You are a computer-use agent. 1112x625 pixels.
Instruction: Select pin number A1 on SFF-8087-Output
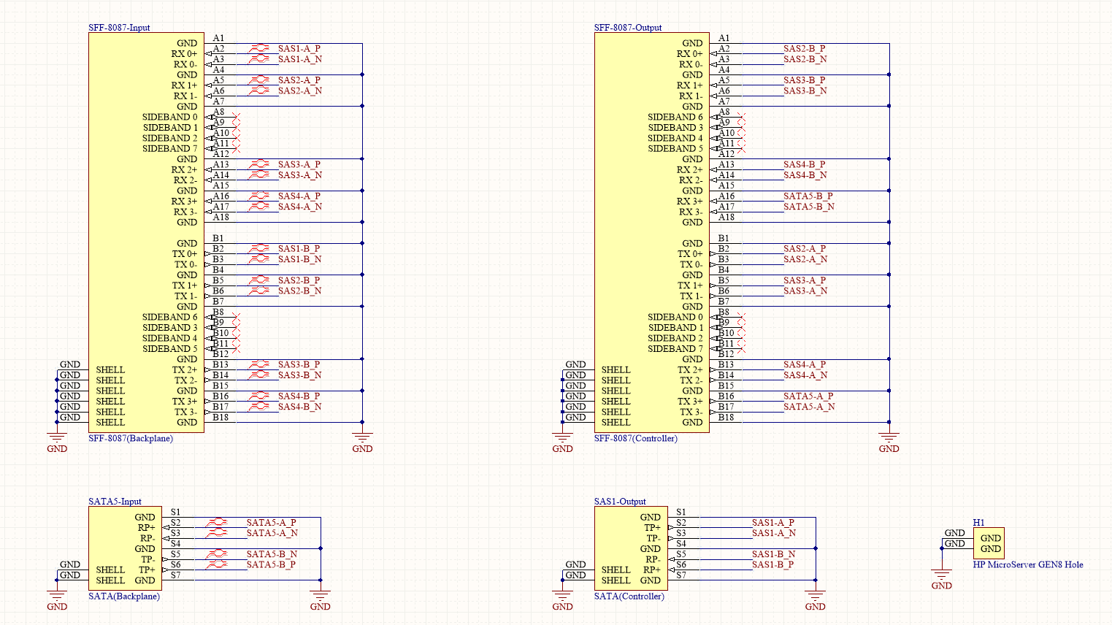coord(724,38)
